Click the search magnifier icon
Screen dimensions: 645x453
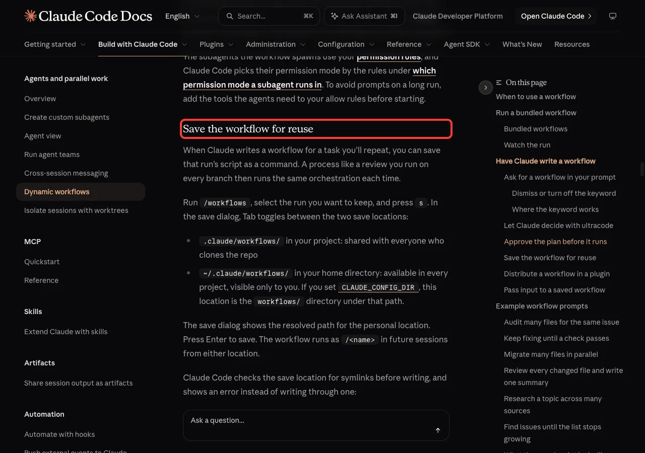[230, 16]
